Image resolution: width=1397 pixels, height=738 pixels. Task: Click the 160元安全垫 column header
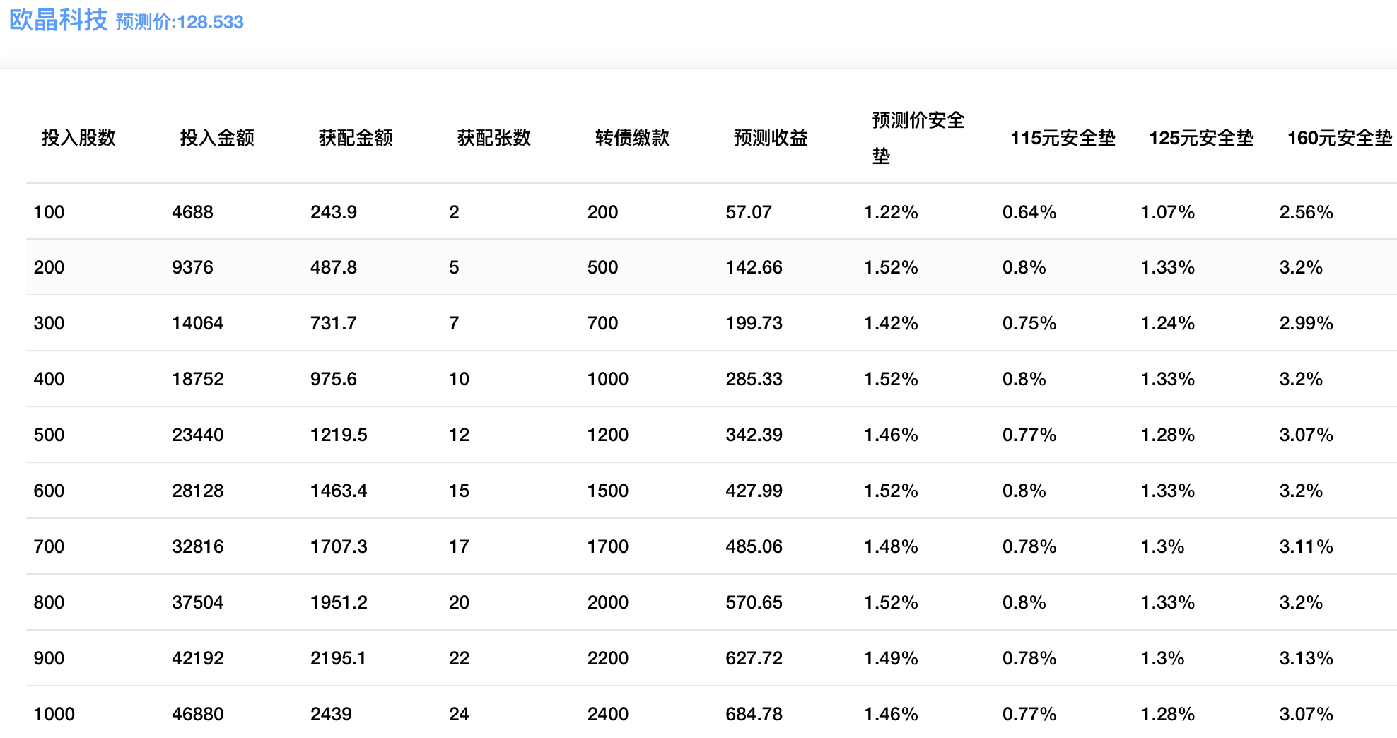tap(1339, 138)
